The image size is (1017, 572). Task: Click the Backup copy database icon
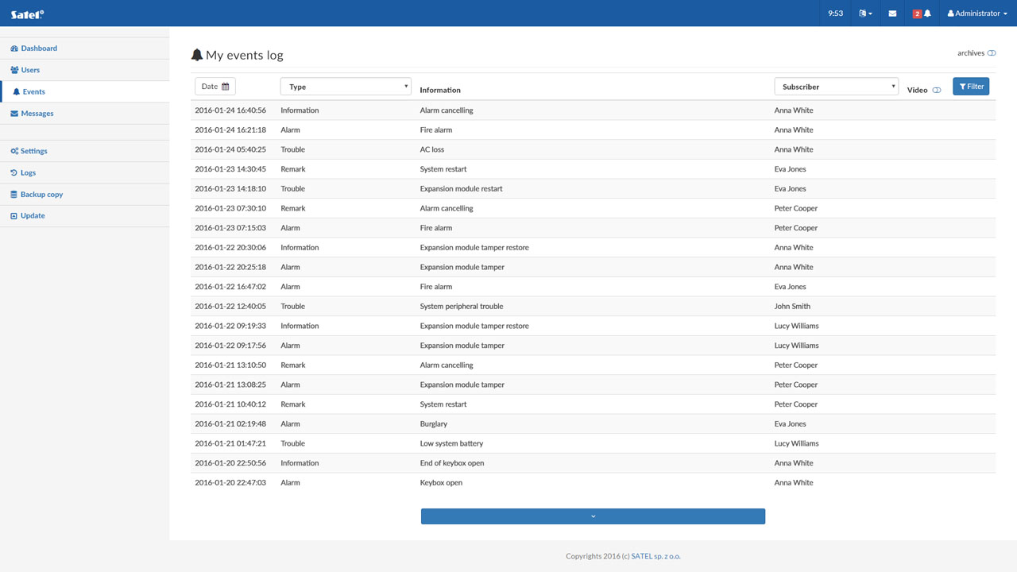[14, 195]
